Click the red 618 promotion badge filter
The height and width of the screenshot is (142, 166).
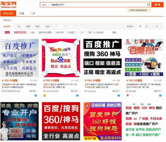coord(7,32)
